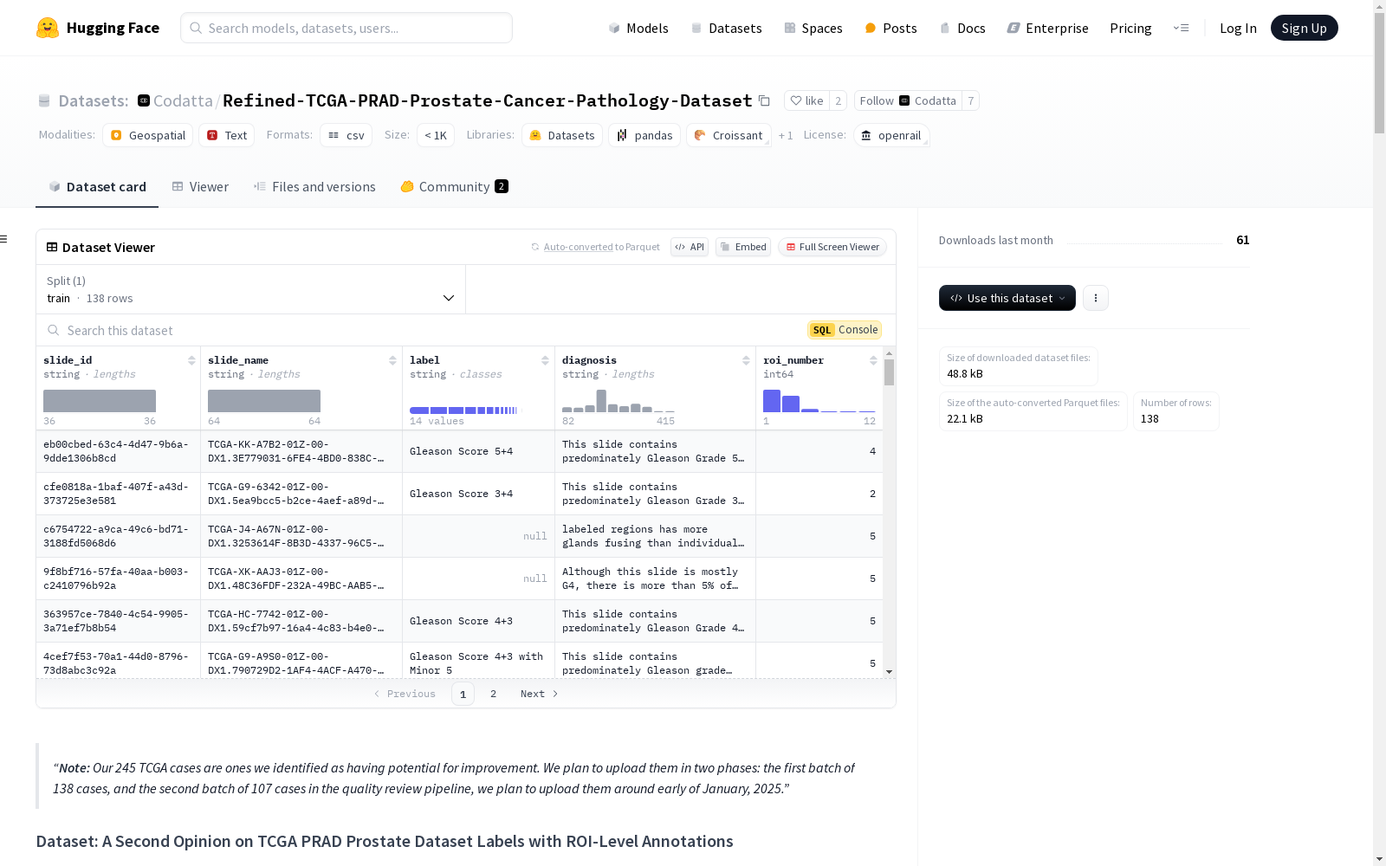Focus the top search models field

pos(346,28)
